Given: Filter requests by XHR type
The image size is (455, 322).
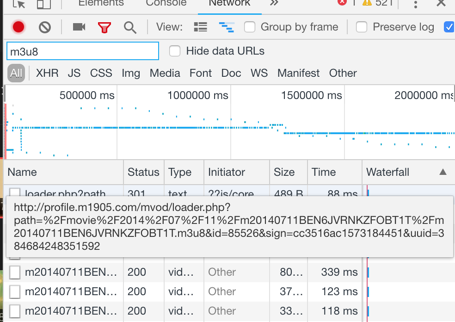Looking at the screenshot, I should pos(47,73).
